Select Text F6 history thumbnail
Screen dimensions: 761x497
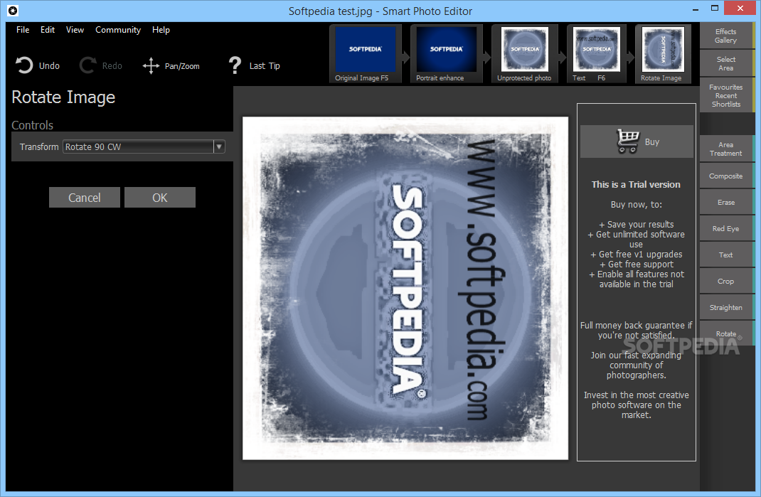[x=597, y=54]
